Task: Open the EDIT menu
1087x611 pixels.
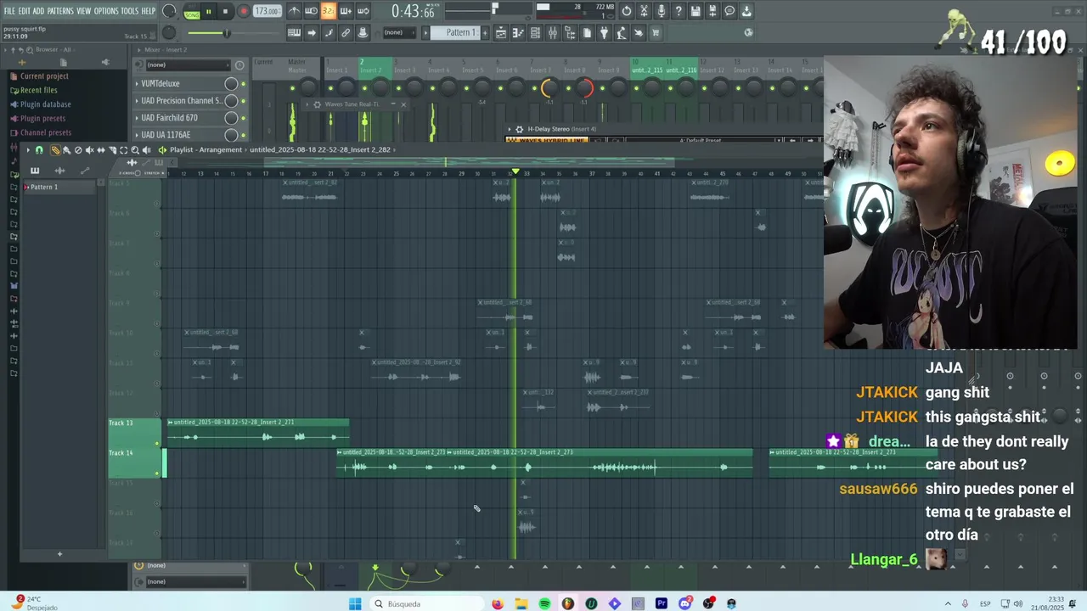Action: pyautogui.click(x=25, y=11)
